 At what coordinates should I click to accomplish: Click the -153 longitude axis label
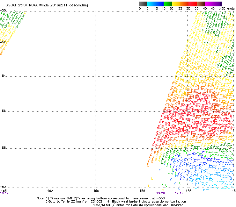(188, 191)
